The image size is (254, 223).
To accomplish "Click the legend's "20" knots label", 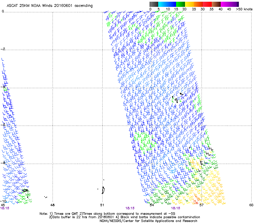I will pos(184,9).
